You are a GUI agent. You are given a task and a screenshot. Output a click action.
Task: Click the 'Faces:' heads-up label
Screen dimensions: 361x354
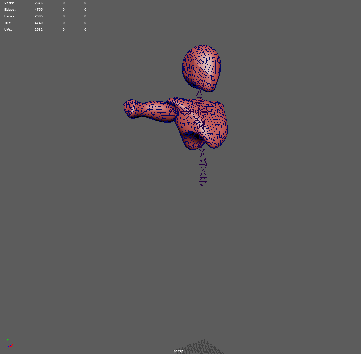click(x=10, y=16)
